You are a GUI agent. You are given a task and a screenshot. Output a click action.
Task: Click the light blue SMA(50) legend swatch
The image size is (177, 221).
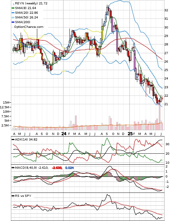point(13,18)
